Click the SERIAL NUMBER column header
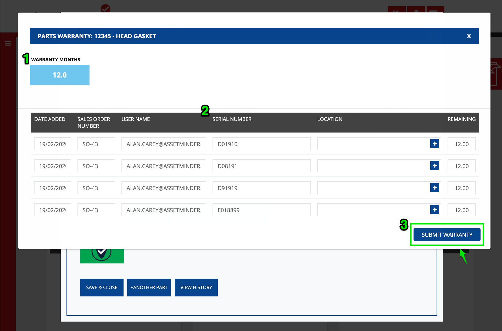Viewport: 502px width, 331px height. pos(232,119)
